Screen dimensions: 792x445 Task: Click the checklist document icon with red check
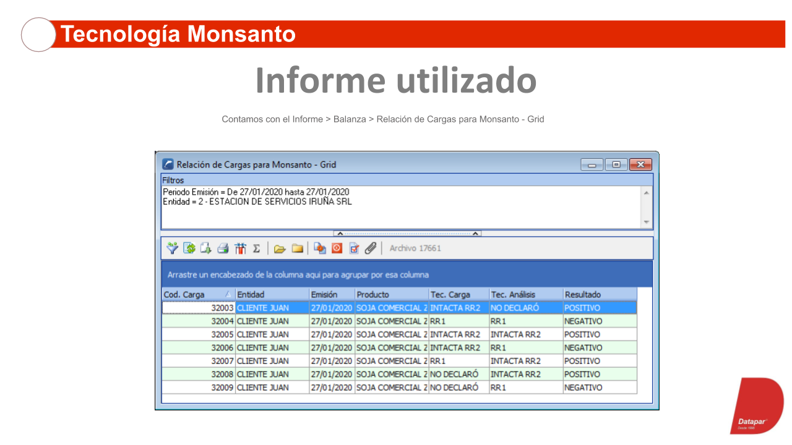(x=354, y=248)
